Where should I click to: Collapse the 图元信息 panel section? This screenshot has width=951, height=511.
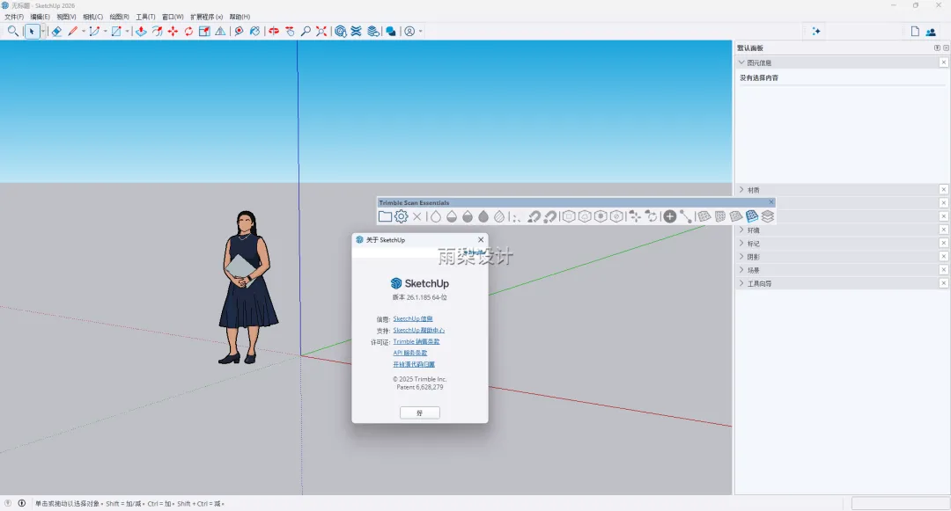coord(741,62)
